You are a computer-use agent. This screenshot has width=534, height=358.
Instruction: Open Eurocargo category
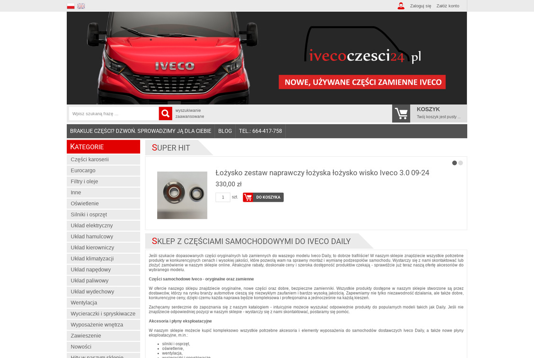click(x=103, y=170)
